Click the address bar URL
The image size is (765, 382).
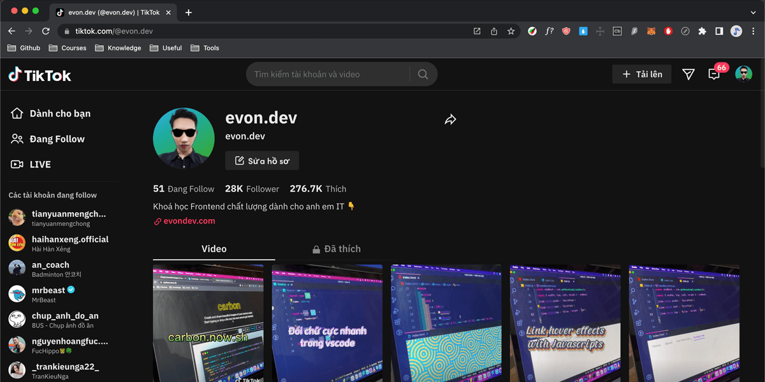click(x=114, y=31)
